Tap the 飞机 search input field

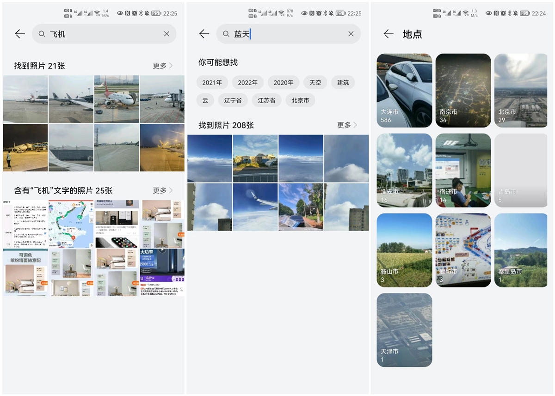[92, 34]
